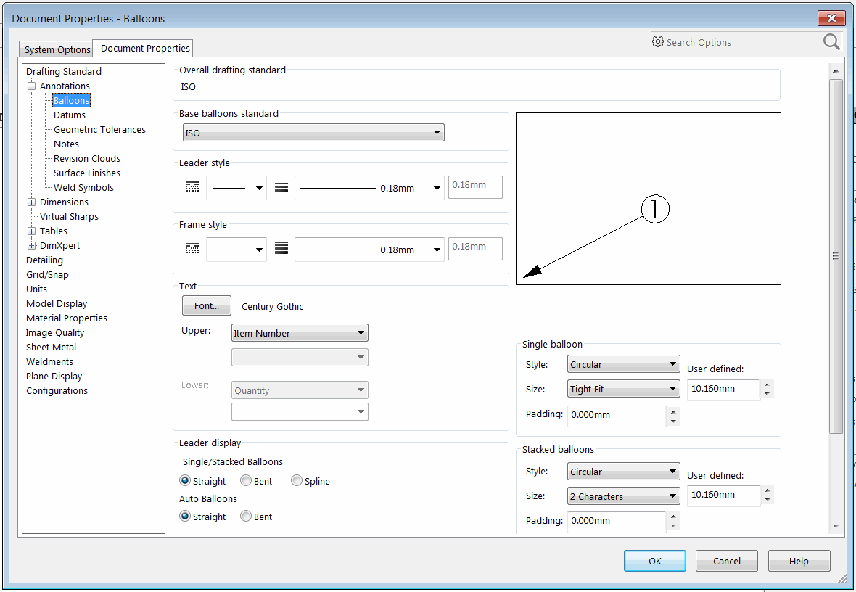Set Auto Balloons leader to Bent

[246, 517]
